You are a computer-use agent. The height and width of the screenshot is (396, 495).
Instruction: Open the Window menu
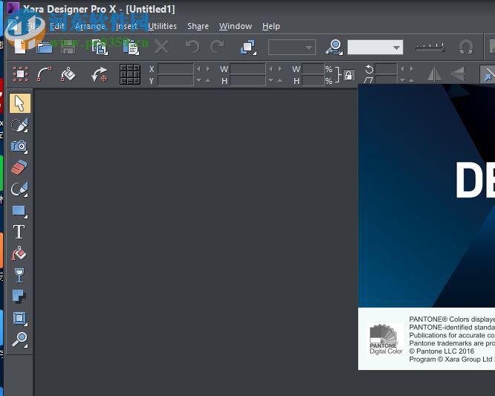tap(236, 26)
